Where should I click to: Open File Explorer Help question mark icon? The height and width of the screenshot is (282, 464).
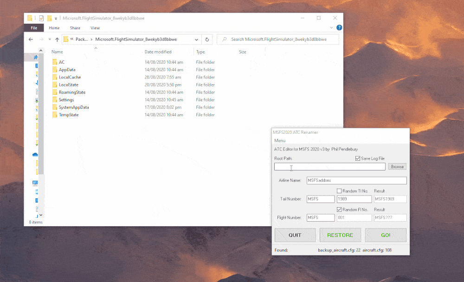[x=338, y=28]
